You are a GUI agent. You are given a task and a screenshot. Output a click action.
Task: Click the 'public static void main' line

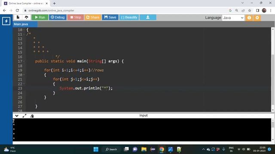[x=79, y=61]
